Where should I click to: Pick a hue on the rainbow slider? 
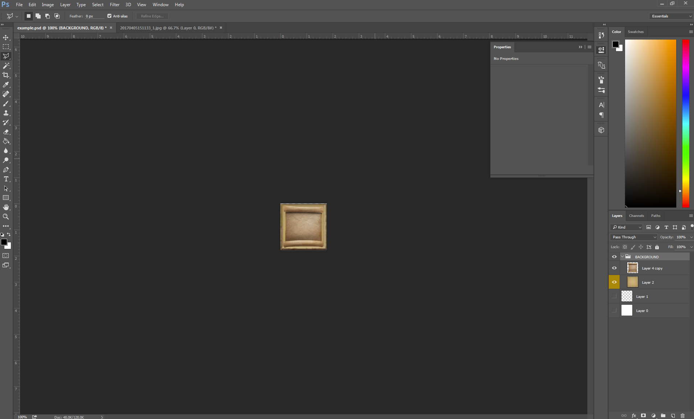(686, 123)
